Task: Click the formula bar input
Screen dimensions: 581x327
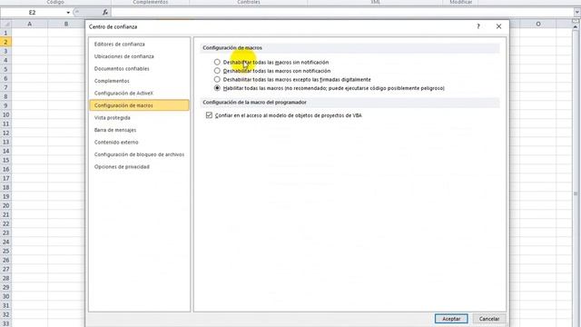Action: coord(343,13)
